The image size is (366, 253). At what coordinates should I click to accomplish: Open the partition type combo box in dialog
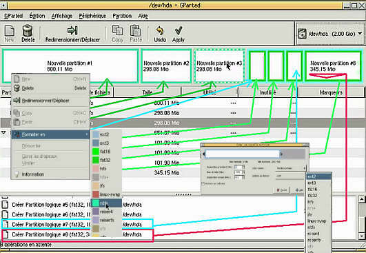point(291,168)
